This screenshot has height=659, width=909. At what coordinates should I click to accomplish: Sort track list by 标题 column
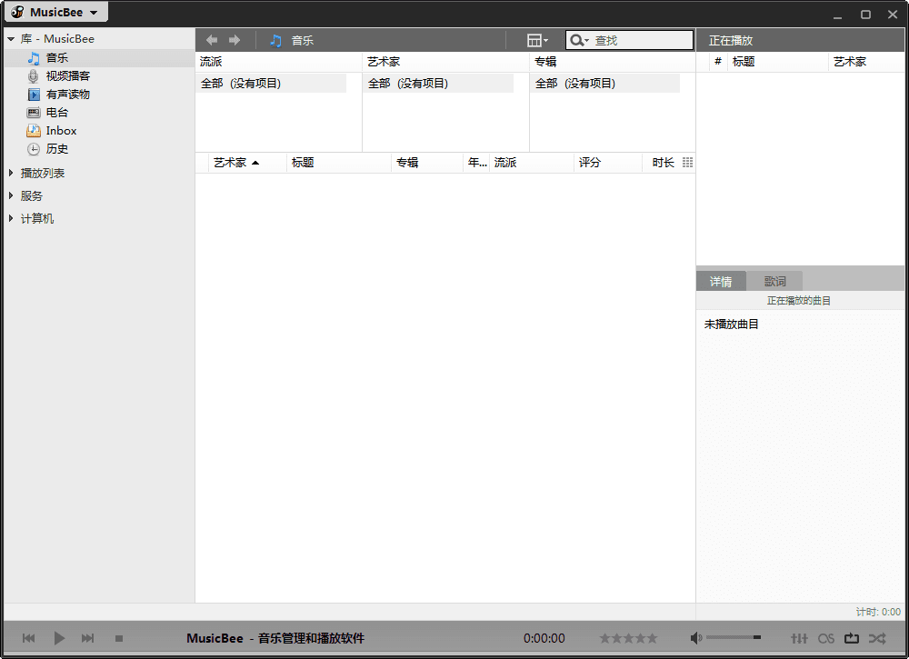click(339, 163)
